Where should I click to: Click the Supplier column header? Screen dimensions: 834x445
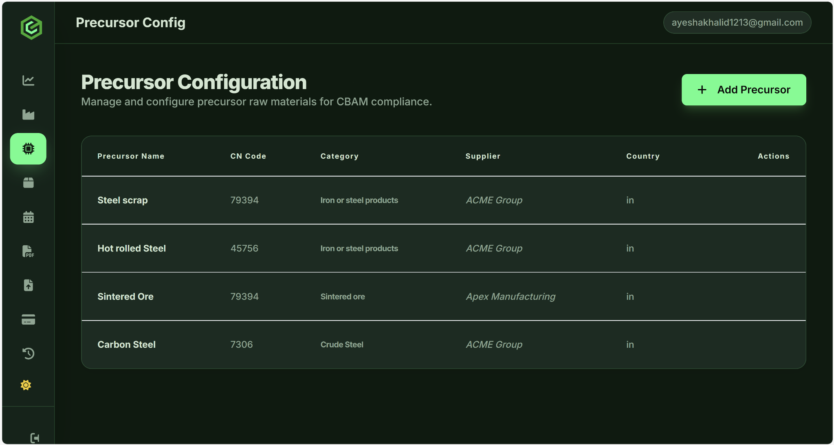click(x=483, y=156)
